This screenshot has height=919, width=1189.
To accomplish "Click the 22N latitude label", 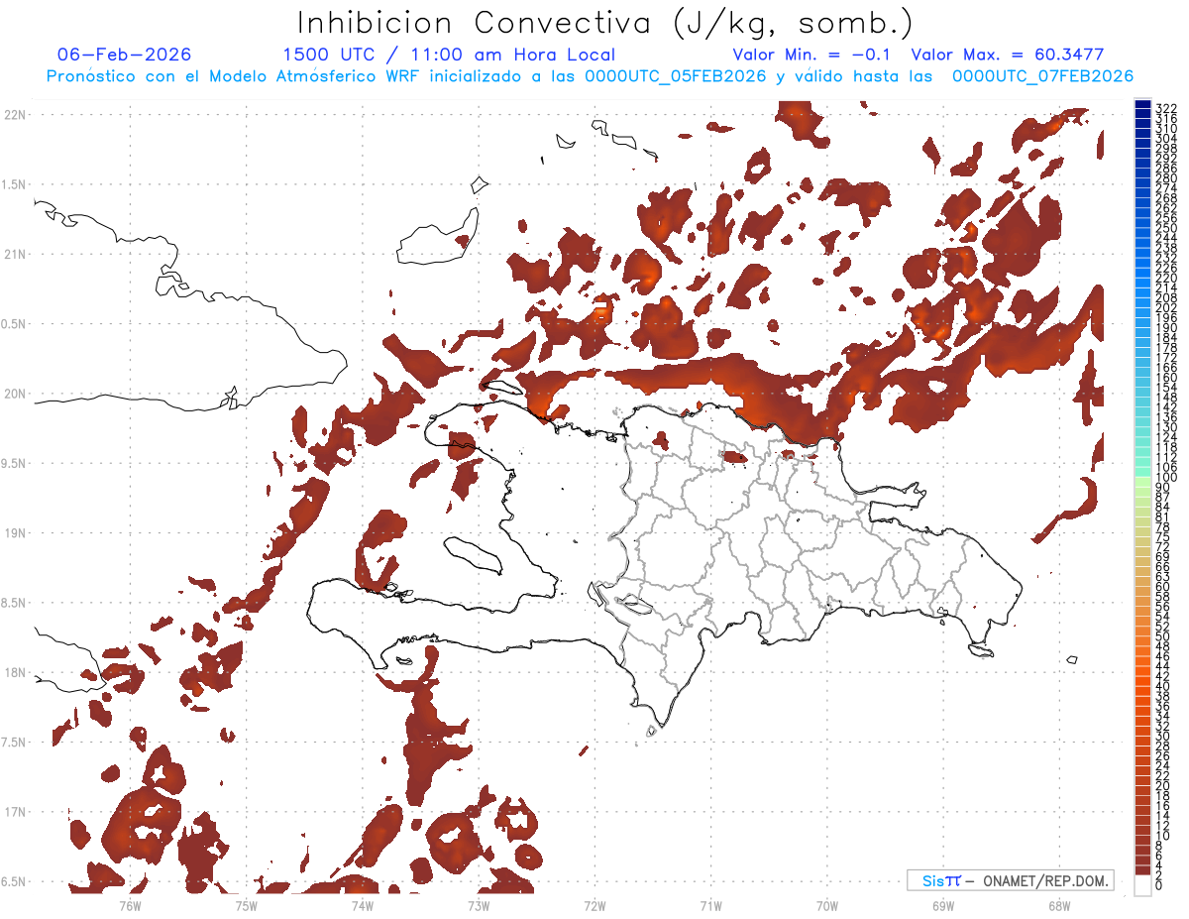I will click(x=15, y=115).
